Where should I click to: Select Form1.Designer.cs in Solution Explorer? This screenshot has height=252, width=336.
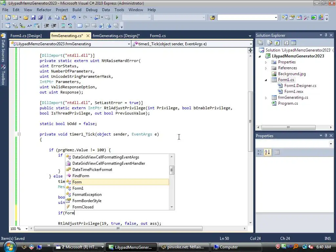(300, 86)
